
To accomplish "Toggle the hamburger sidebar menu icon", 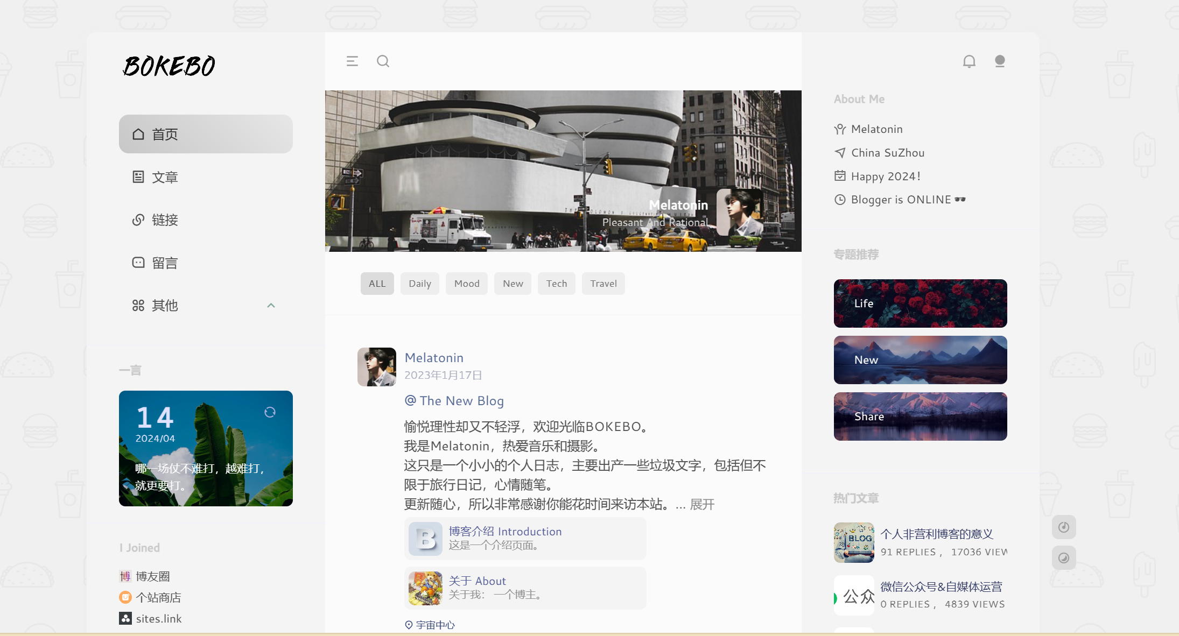I will click(x=352, y=61).
